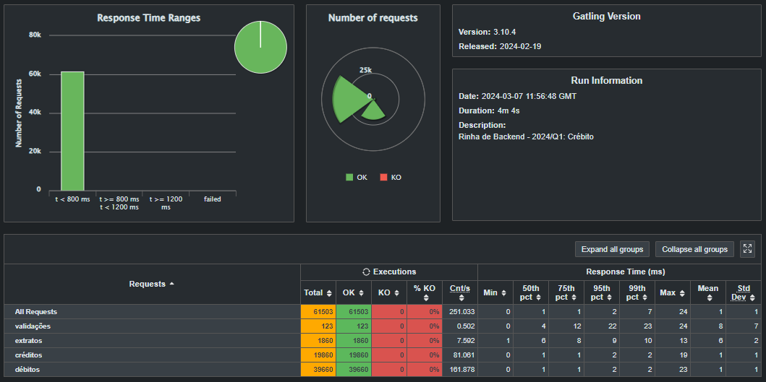766x382 pixels.
Task: Sort by Min column arrows
Action: (503, 292)
